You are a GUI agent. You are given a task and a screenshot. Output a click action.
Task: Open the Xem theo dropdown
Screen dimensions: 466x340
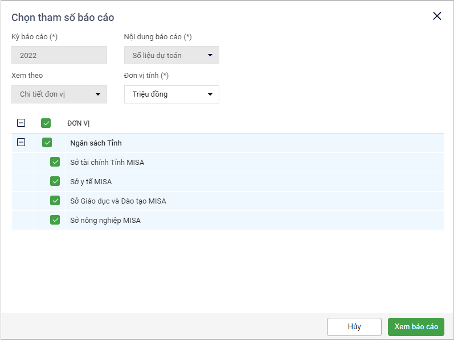coord(59,94)
